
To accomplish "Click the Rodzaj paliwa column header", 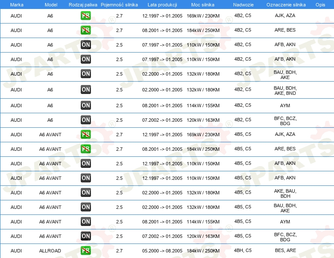I will point(83,5).
